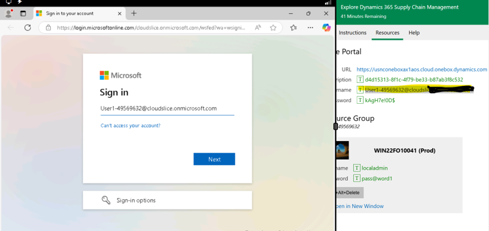Click the kAgH7e!0D$ password text
489x231 pixels.
[x=380, y=100]
